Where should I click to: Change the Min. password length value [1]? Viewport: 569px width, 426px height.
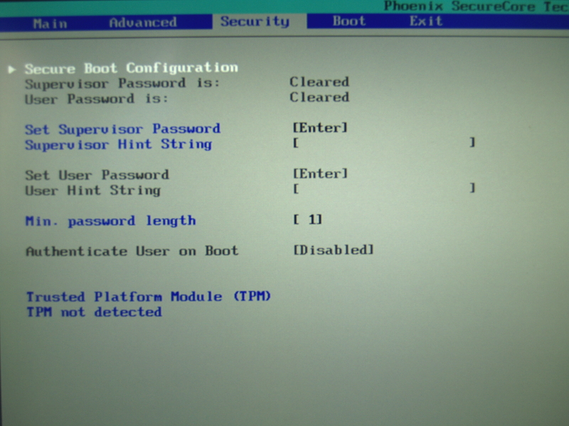coord(307,220)
